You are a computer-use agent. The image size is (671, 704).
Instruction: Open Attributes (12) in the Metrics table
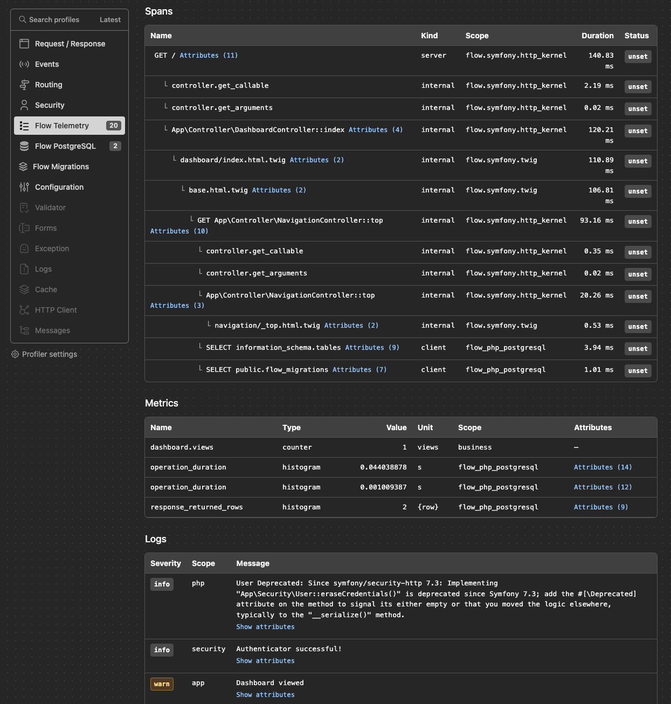(603, 487)
